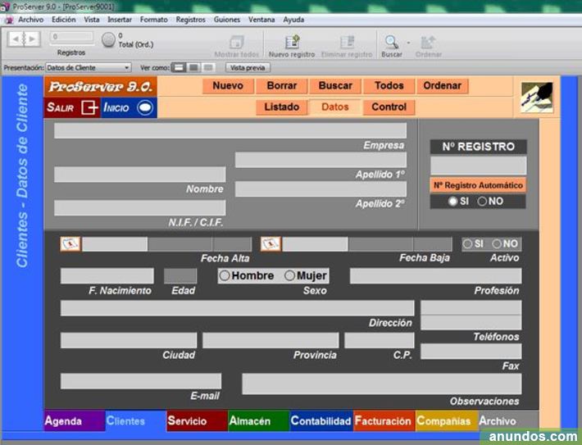
Task: Go to the Compañías module
Action: pos(447,421)
